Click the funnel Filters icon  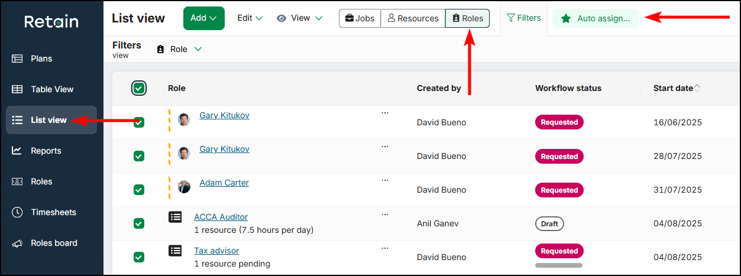click(x=511, y=18)
